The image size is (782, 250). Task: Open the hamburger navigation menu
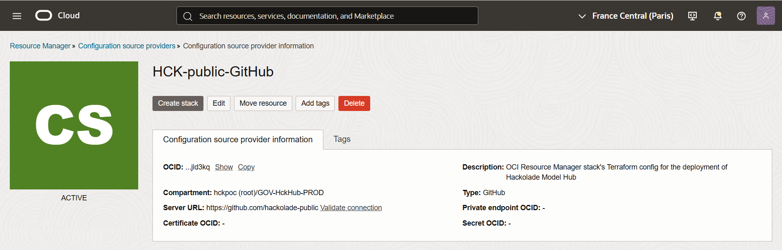click(x=17, y=16)
